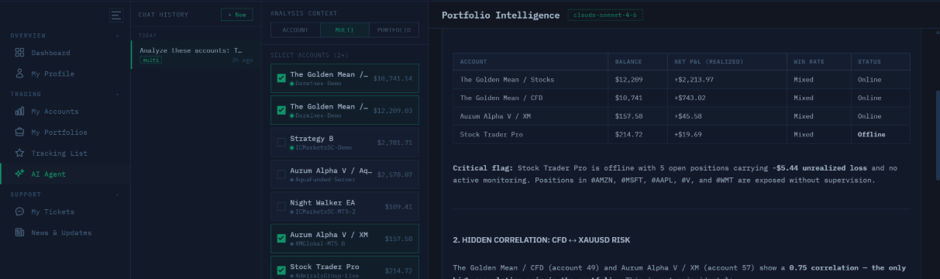Viewport: 940px width, 279px height.
Task: Start a new chat with + New
Action: click(236, 15)
